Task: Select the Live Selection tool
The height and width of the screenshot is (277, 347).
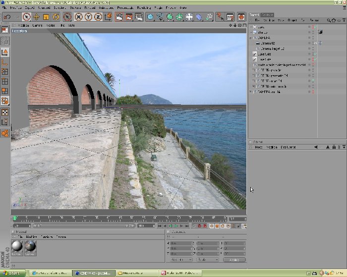Action: pos(27,17)
